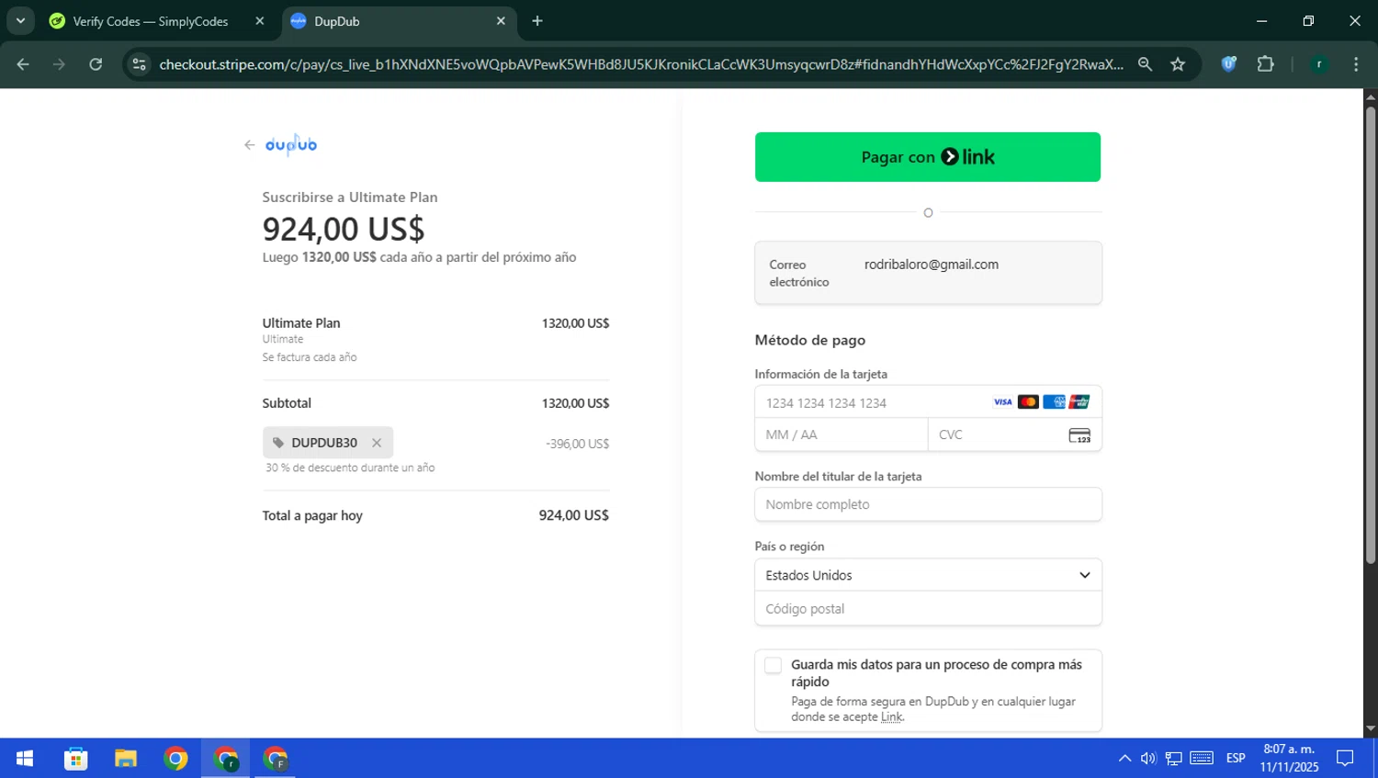Go back using the arrow beside DupDub logo

pyautogui.click(x=249, y=145)
